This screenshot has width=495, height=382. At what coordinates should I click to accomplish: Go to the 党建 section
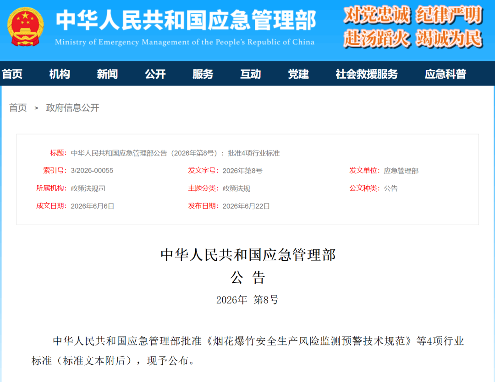(298, 74)
